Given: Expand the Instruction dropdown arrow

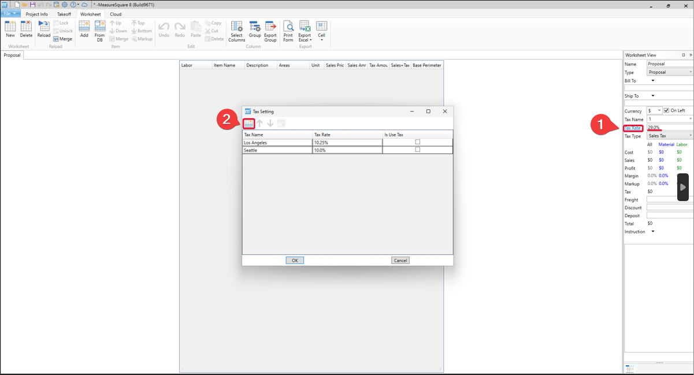Looking at the screenshot, I should 653,232.
